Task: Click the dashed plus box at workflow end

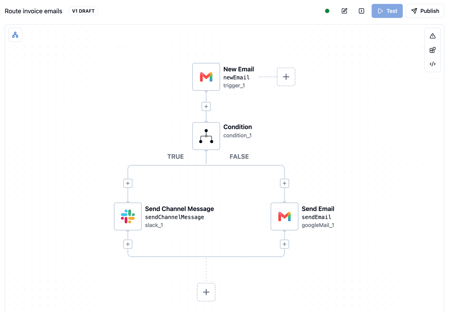Action: click(206, 292)
